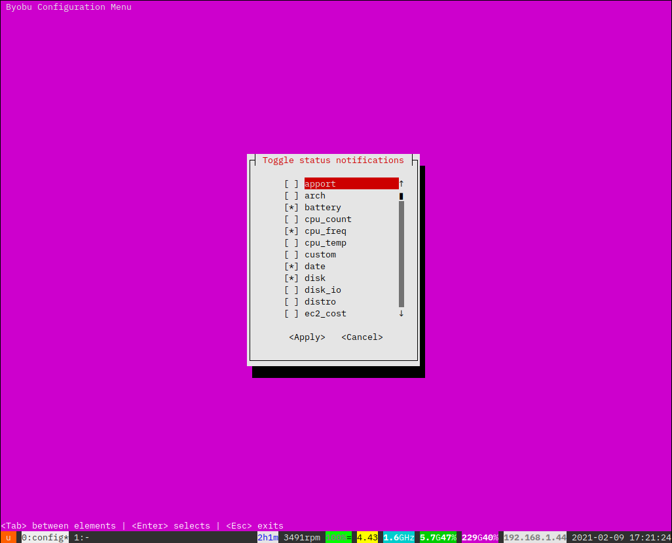Screen dimensions: 672x543
Task: Toggle the apport checkbox
Action: tap(291, 184)
